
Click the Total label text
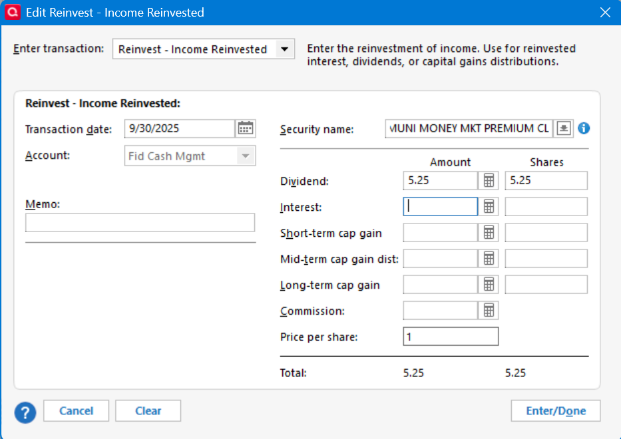pos(293,373)
